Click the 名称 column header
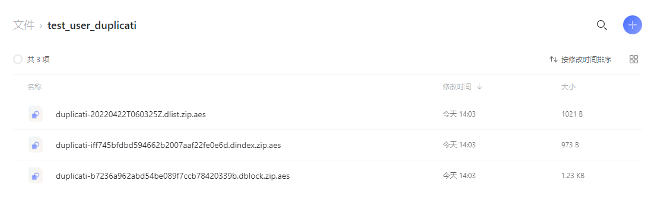 point(34,87)
